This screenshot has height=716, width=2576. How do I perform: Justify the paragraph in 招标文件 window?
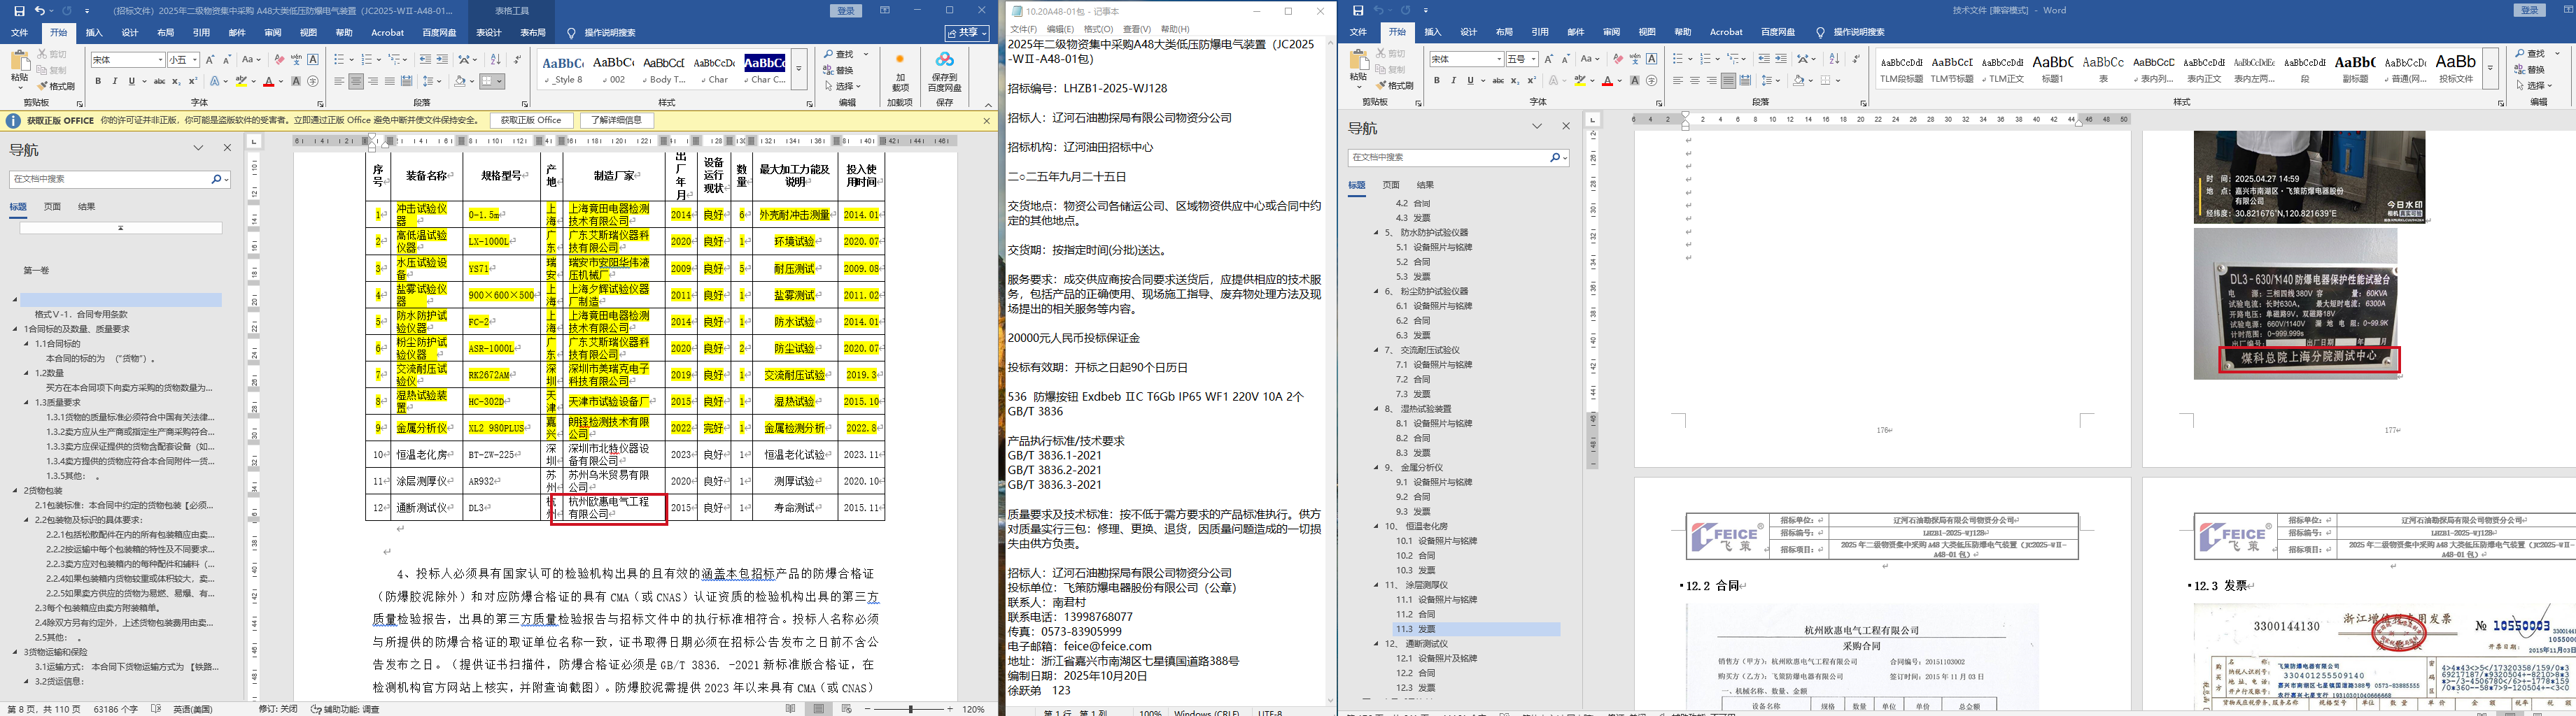pos(390,82)
